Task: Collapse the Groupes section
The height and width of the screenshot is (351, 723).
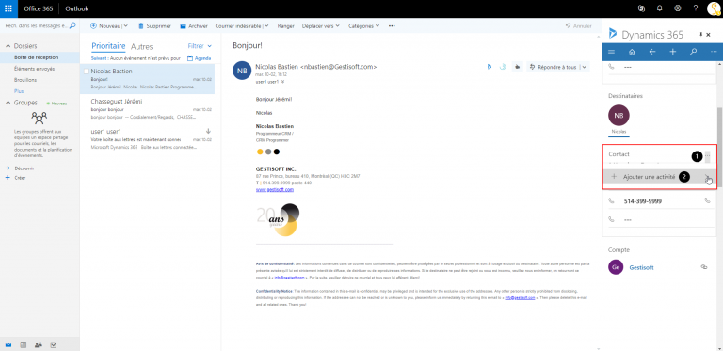Action: (x=8, y=103)
